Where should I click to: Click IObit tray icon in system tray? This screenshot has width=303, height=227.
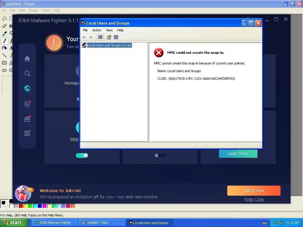click(276, 223)
